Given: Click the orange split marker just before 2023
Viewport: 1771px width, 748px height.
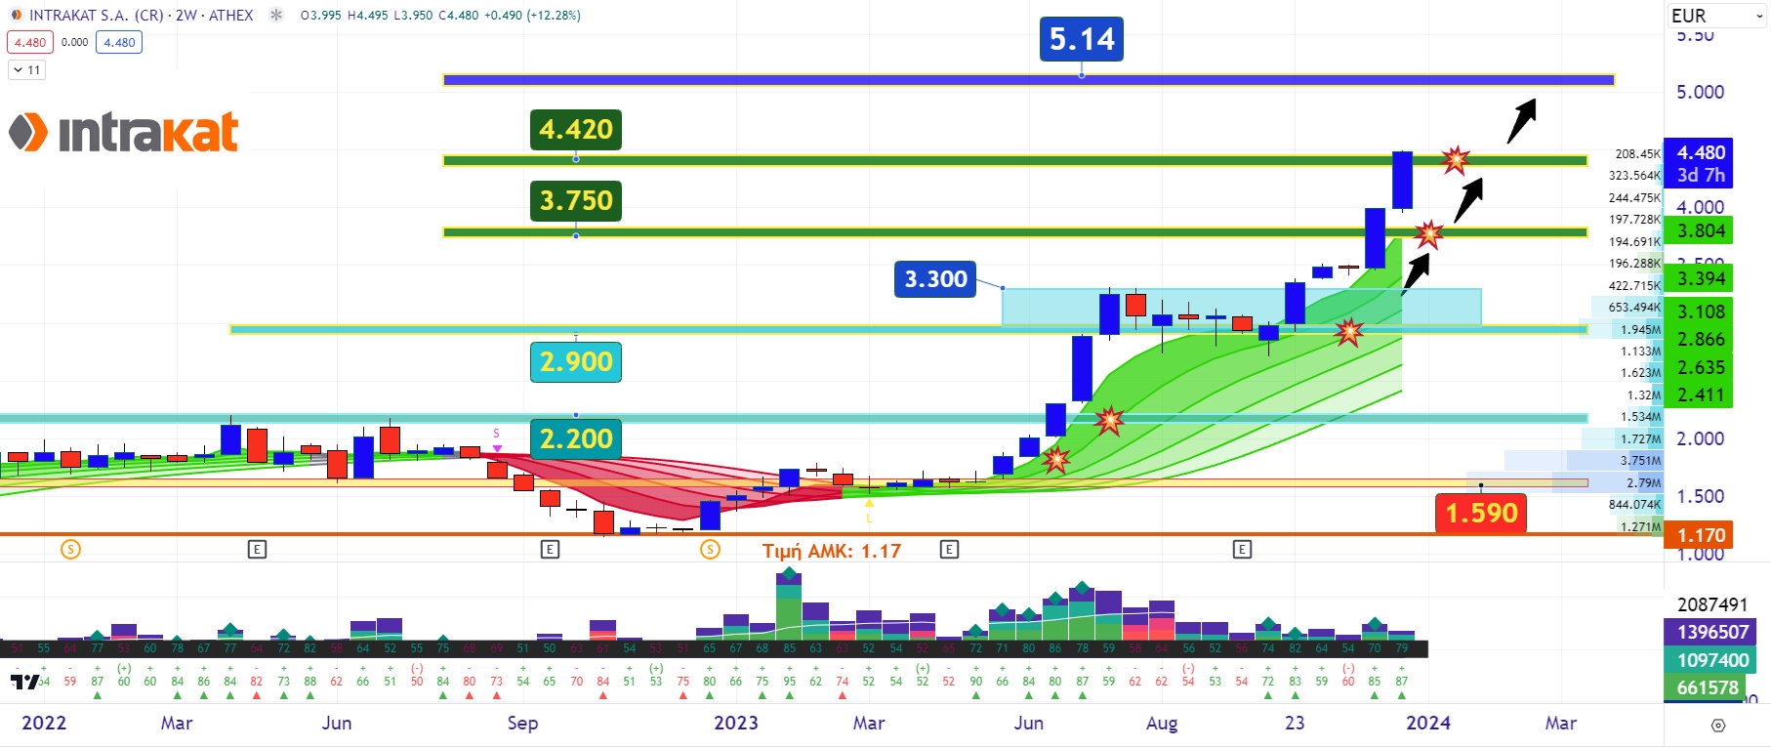Looking at the screenshot, I should [x=710, y=549].
